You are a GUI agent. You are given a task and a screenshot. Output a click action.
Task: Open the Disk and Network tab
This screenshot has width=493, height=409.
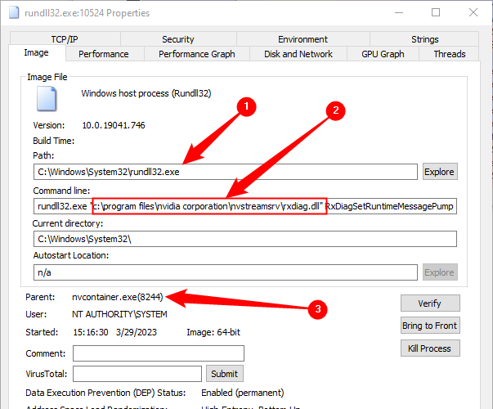pos(298,54)
